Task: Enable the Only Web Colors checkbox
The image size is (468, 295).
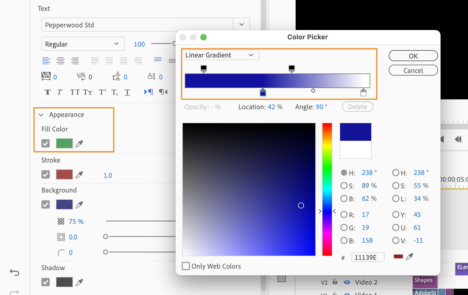Action: [x=186, y=266]
